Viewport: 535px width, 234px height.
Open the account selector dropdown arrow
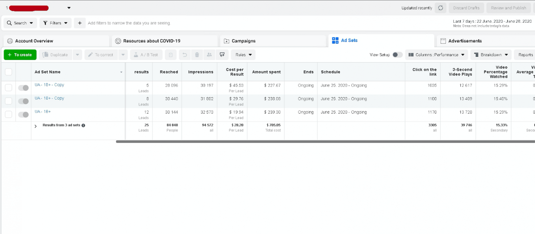(69, 8)
